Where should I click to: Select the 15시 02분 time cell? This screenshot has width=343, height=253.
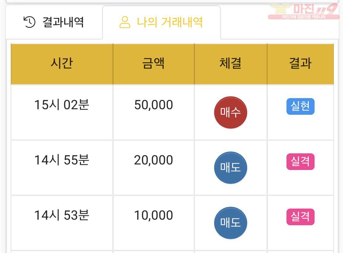point(62,112)
